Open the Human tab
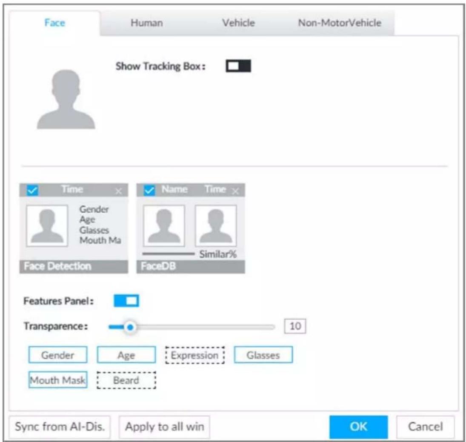The height and width of the screenshot is (442, 466). pos(146,23)
